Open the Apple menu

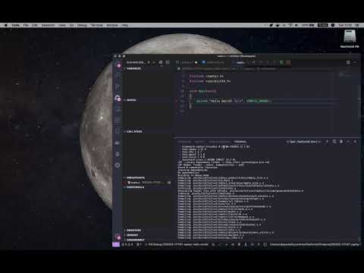tap(6, 25)
